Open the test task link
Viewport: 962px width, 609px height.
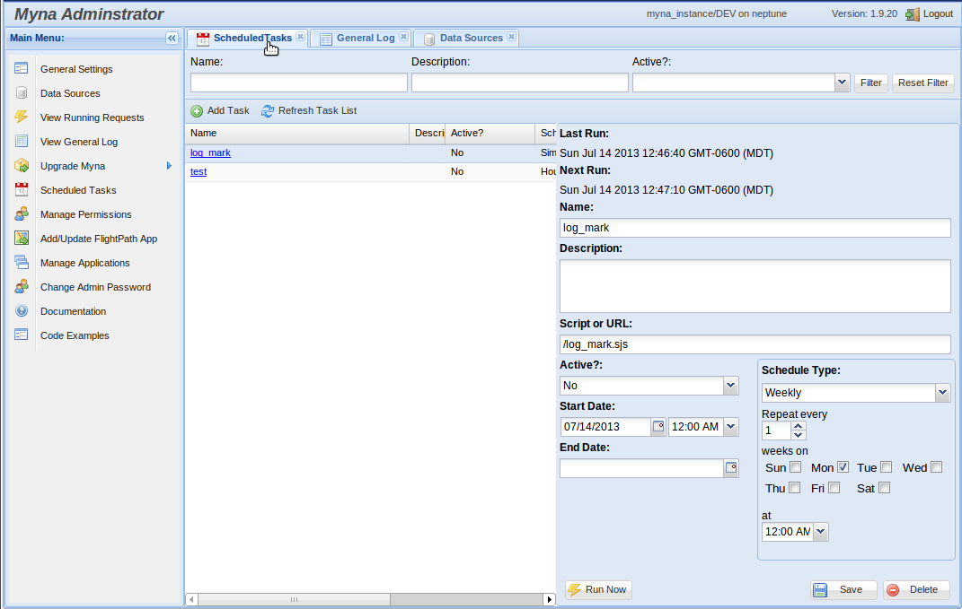199,171
